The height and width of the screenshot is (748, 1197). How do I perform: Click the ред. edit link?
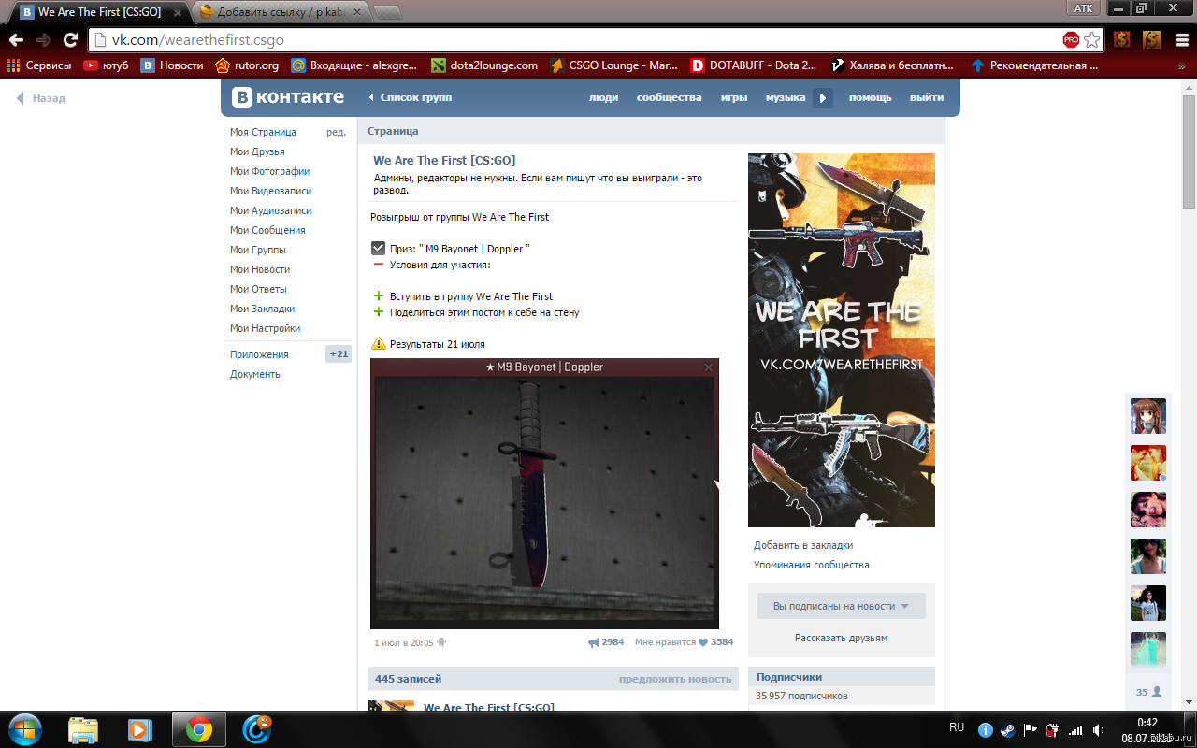point(336,132)
